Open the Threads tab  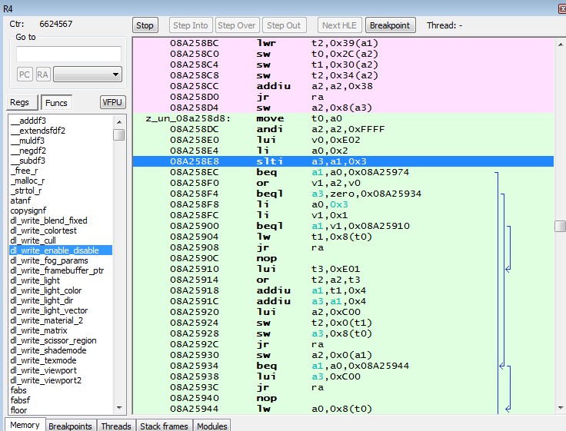(116, 426)
